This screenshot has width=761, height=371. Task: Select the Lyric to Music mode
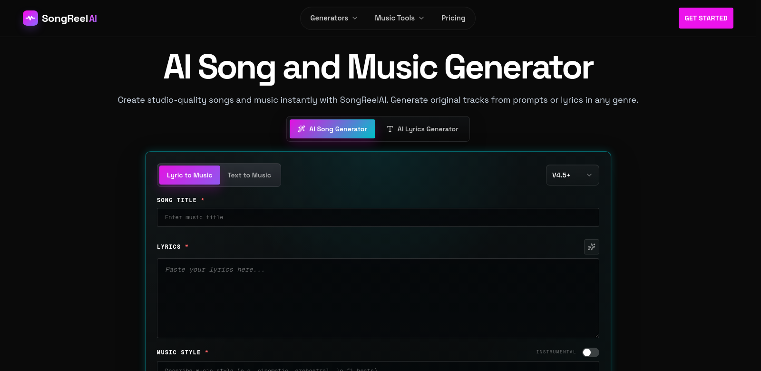point(190,175)
